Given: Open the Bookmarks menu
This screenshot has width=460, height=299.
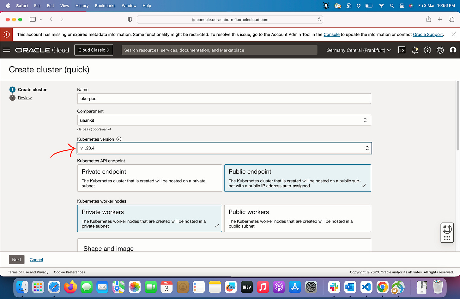Looking at the screenshot, I should [x=105, y=6].
